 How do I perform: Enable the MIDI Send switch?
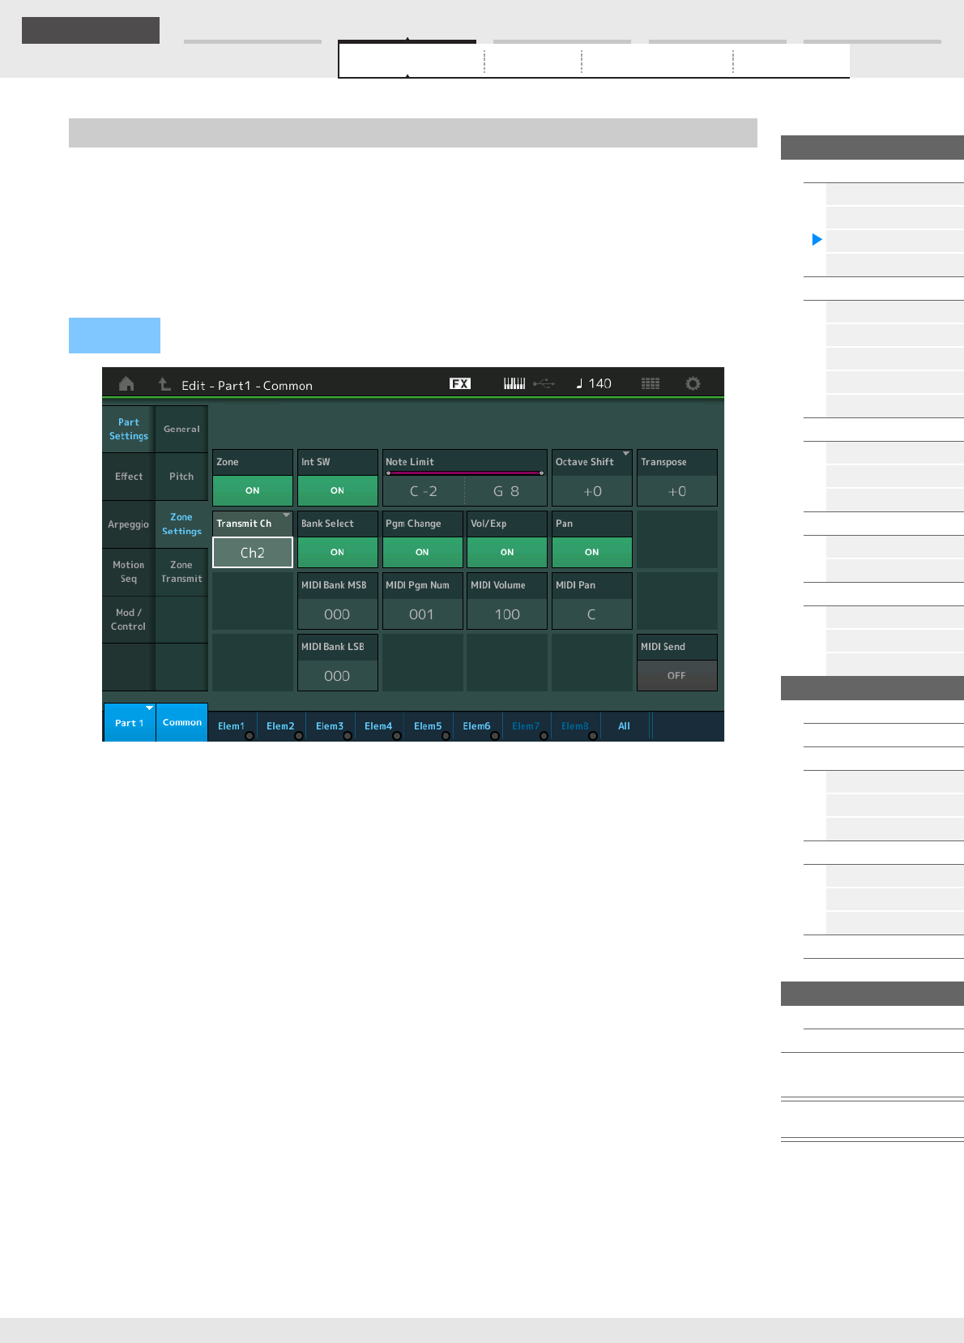[x=676, y=675]
